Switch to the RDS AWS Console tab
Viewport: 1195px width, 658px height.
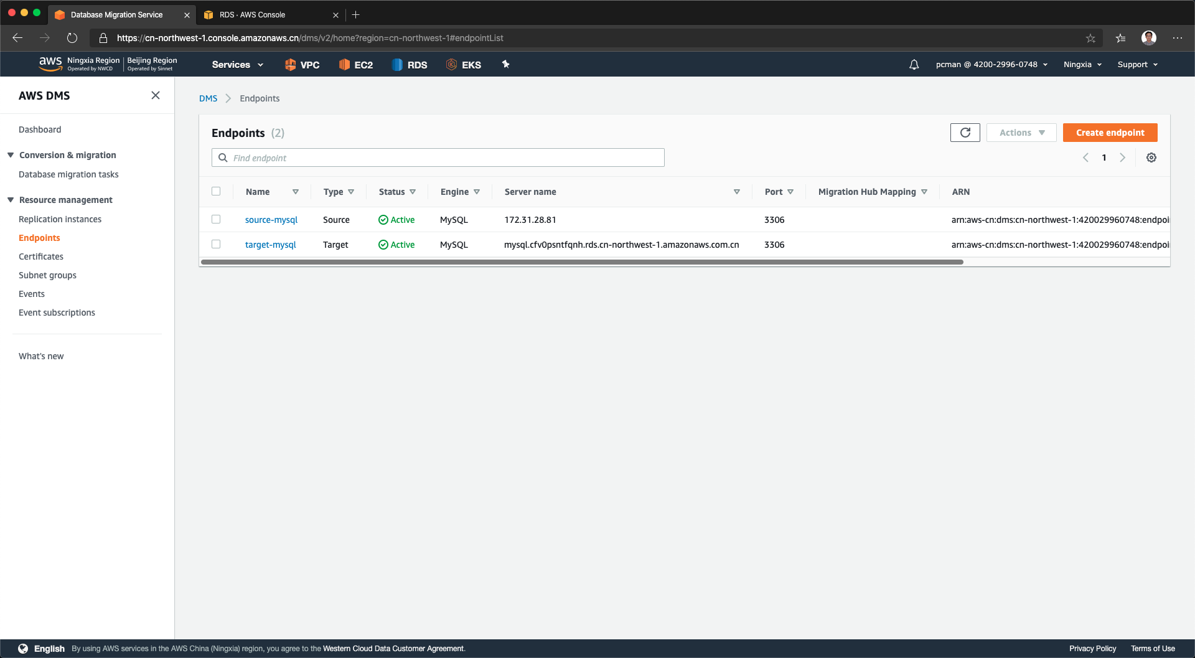click(x=268, y=14)
